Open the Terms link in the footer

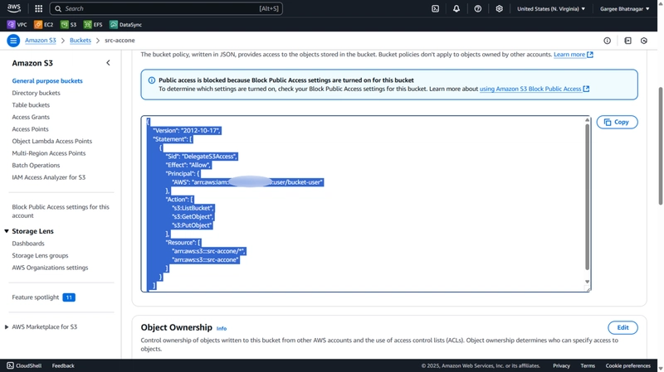(x=588, y=365)
